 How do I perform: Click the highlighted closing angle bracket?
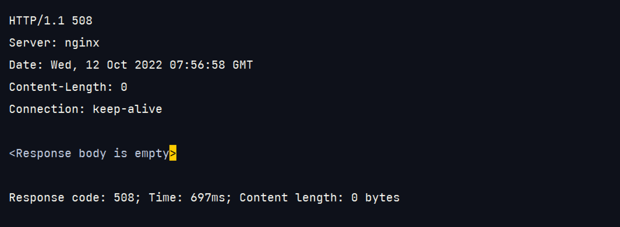pyautogui.click(x=173, y=153)
